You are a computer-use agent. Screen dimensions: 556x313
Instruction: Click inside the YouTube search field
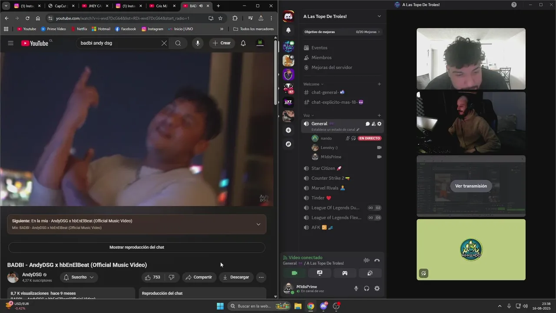point(117,43)
